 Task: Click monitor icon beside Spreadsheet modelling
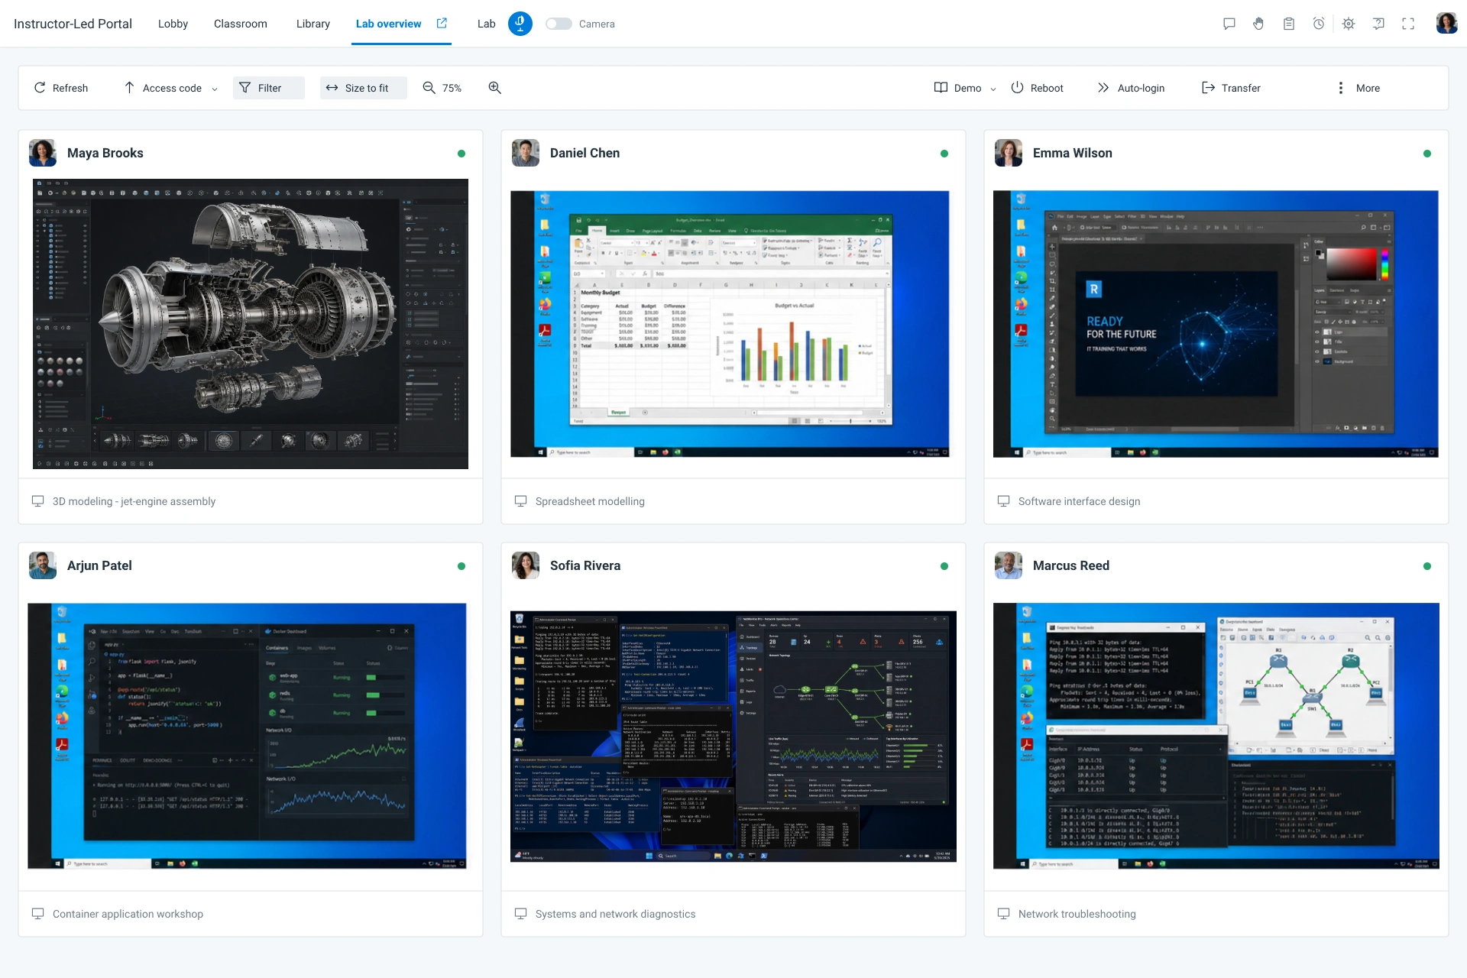tap(521, 501)
